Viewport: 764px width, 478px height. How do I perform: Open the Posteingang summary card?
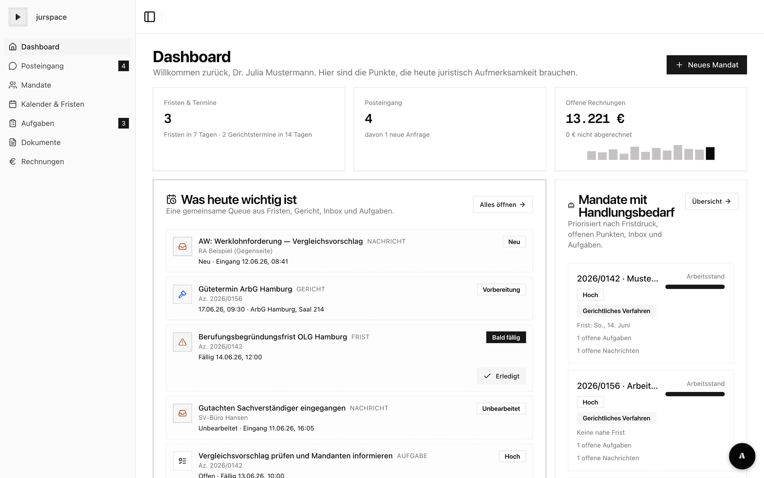tap(450, 129)
